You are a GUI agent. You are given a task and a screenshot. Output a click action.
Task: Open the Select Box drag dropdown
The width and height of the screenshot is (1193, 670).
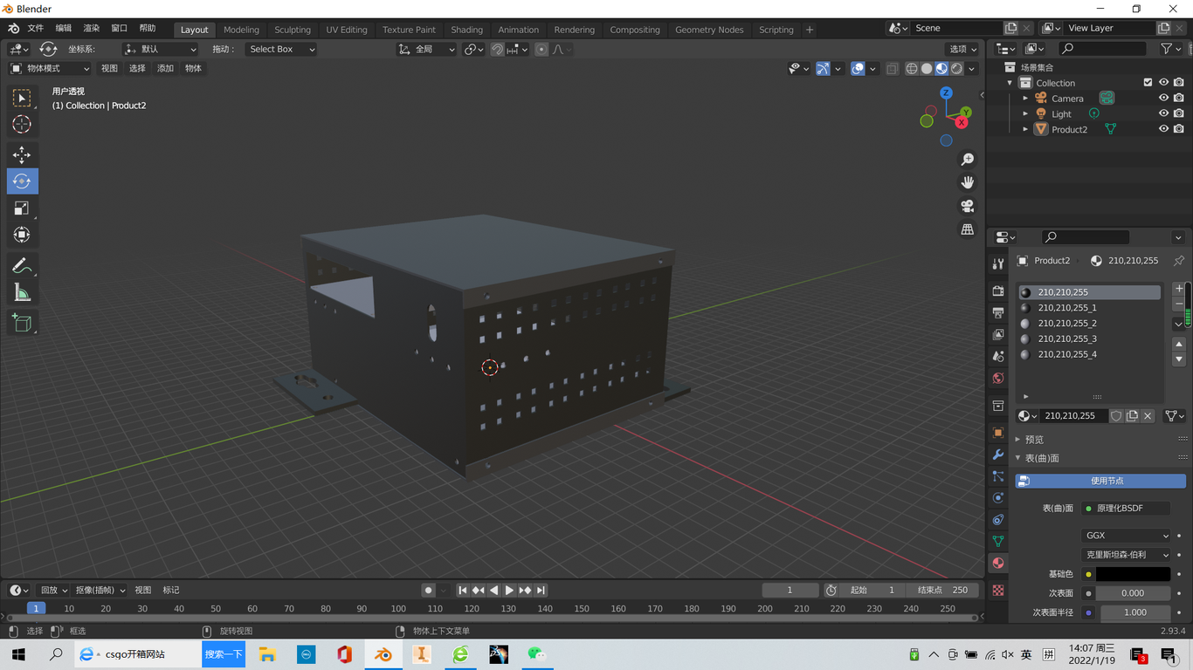[x=280, y=50]
